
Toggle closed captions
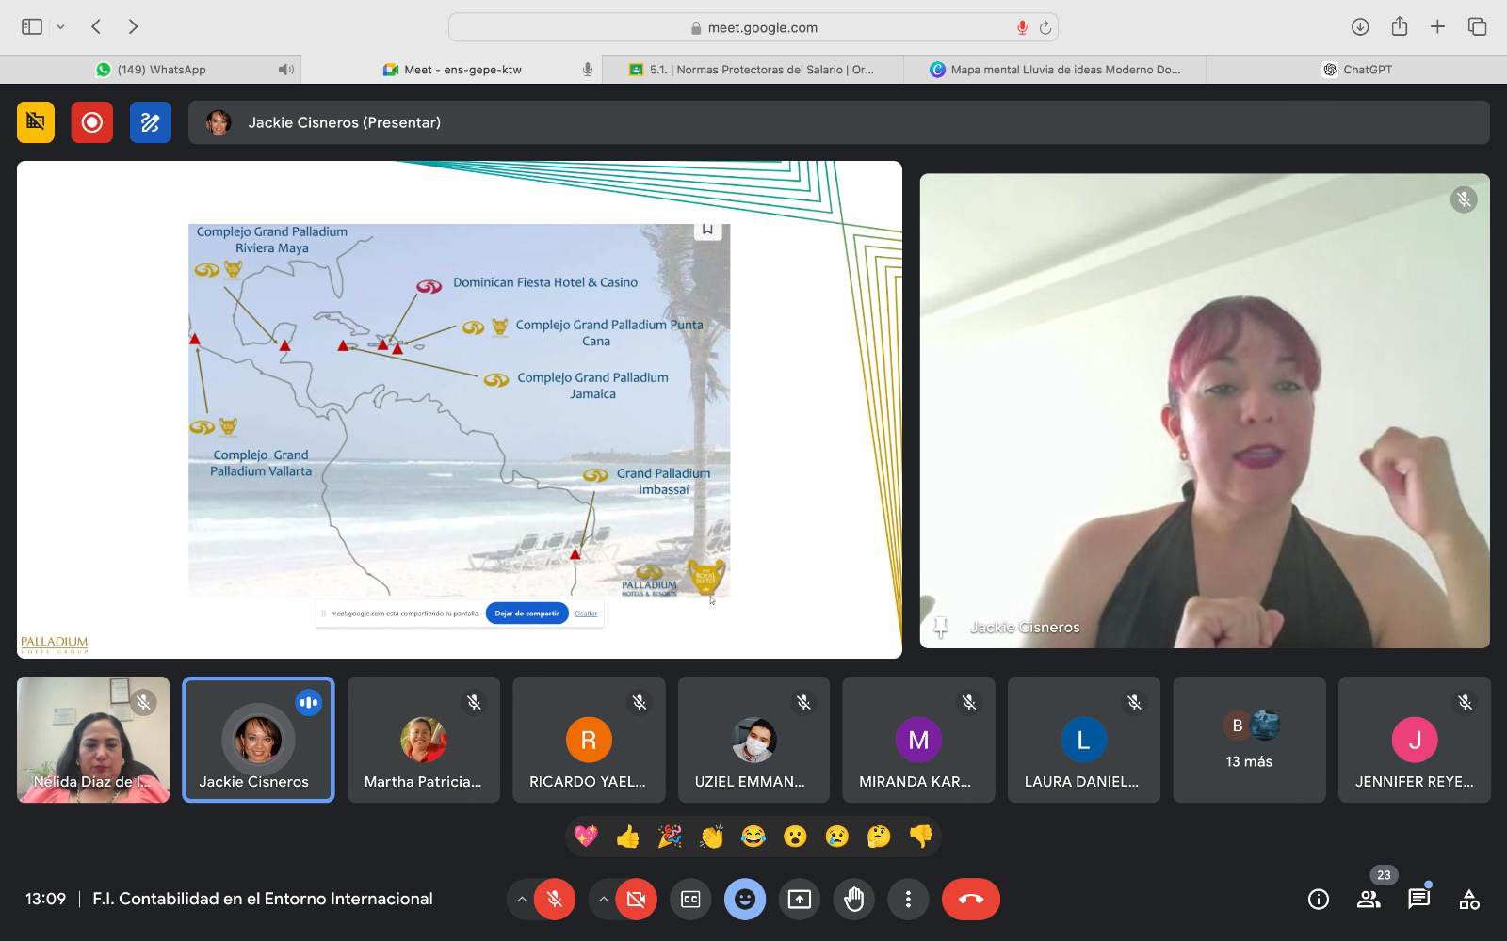(x=690, y=900)
